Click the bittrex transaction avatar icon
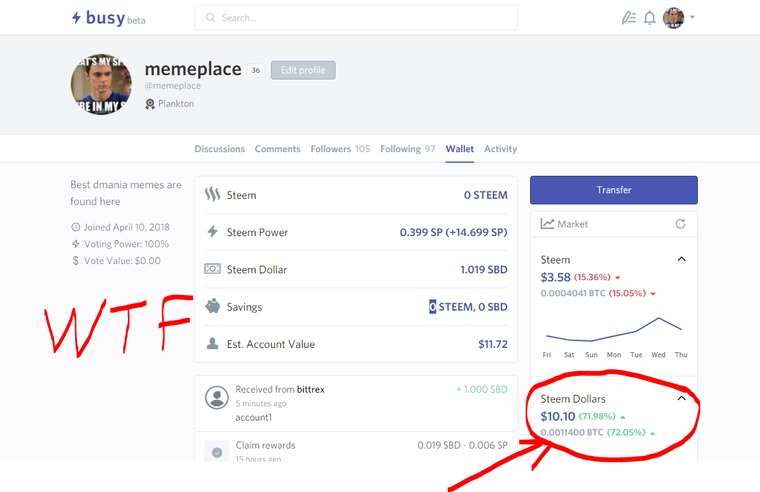760x492 pixels. point(217,398)
